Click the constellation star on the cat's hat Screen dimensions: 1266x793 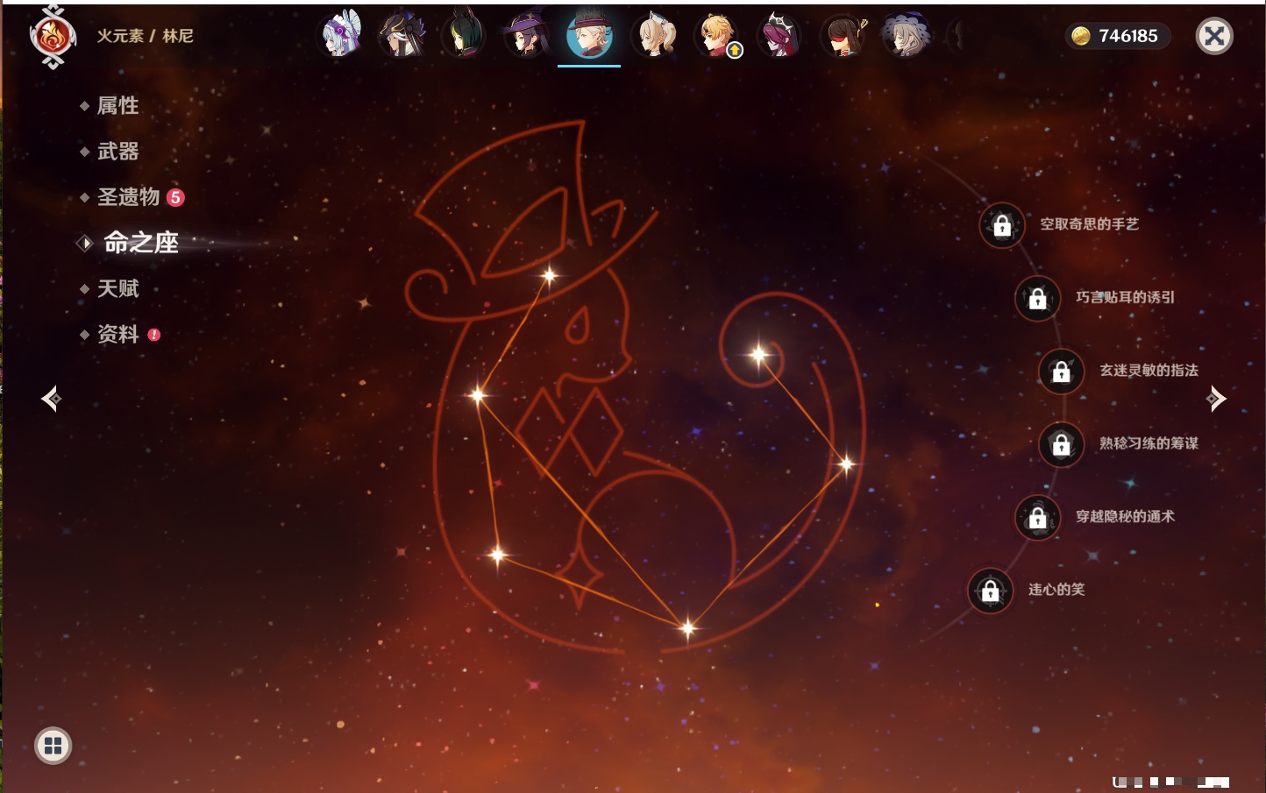click(x=550, y=276)
